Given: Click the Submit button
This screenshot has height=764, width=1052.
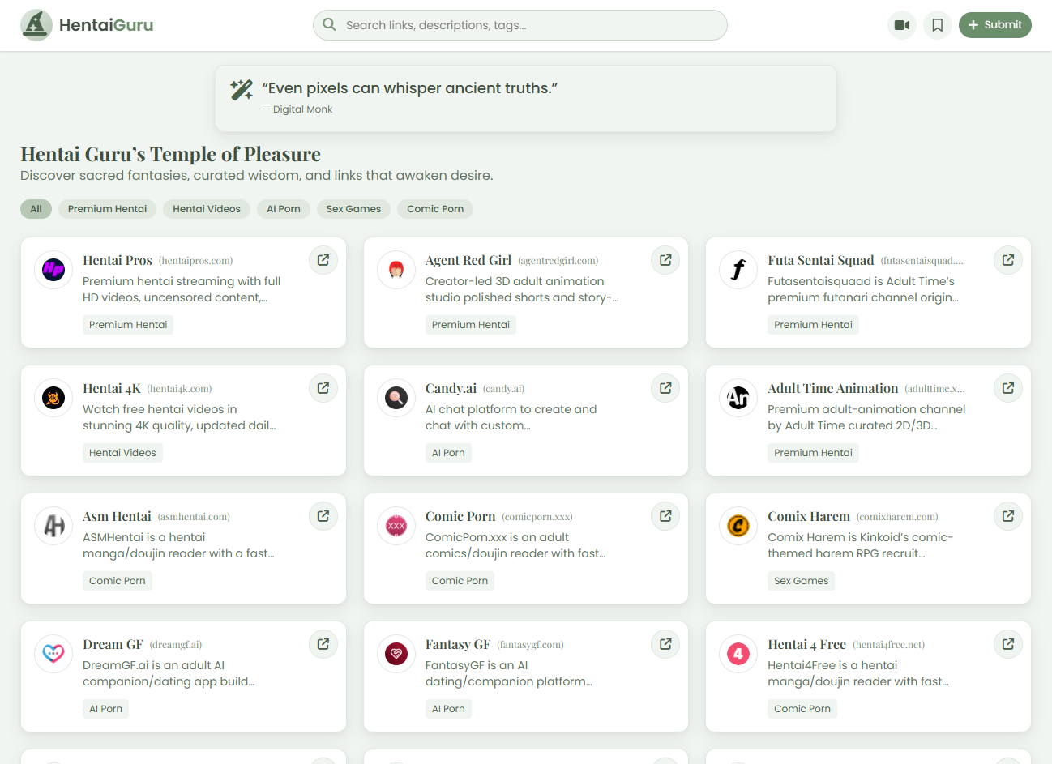Looking at the screenshot, I should point(995,25).
